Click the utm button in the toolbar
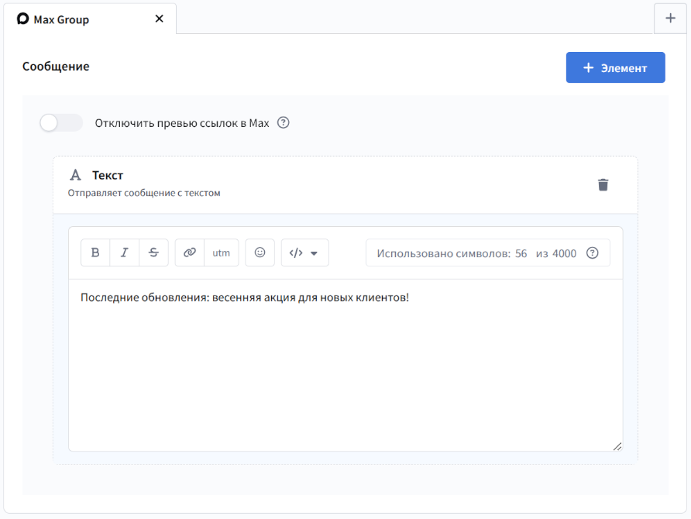The width and height of the screenshot is (691, 519). pyautogui.click(x=222, y=253)
